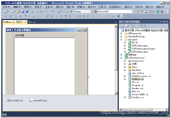The width and height of the screenshot is (171, 118).
Task: Select Program.cs in Solution Explorer
Action: point(138,85)
